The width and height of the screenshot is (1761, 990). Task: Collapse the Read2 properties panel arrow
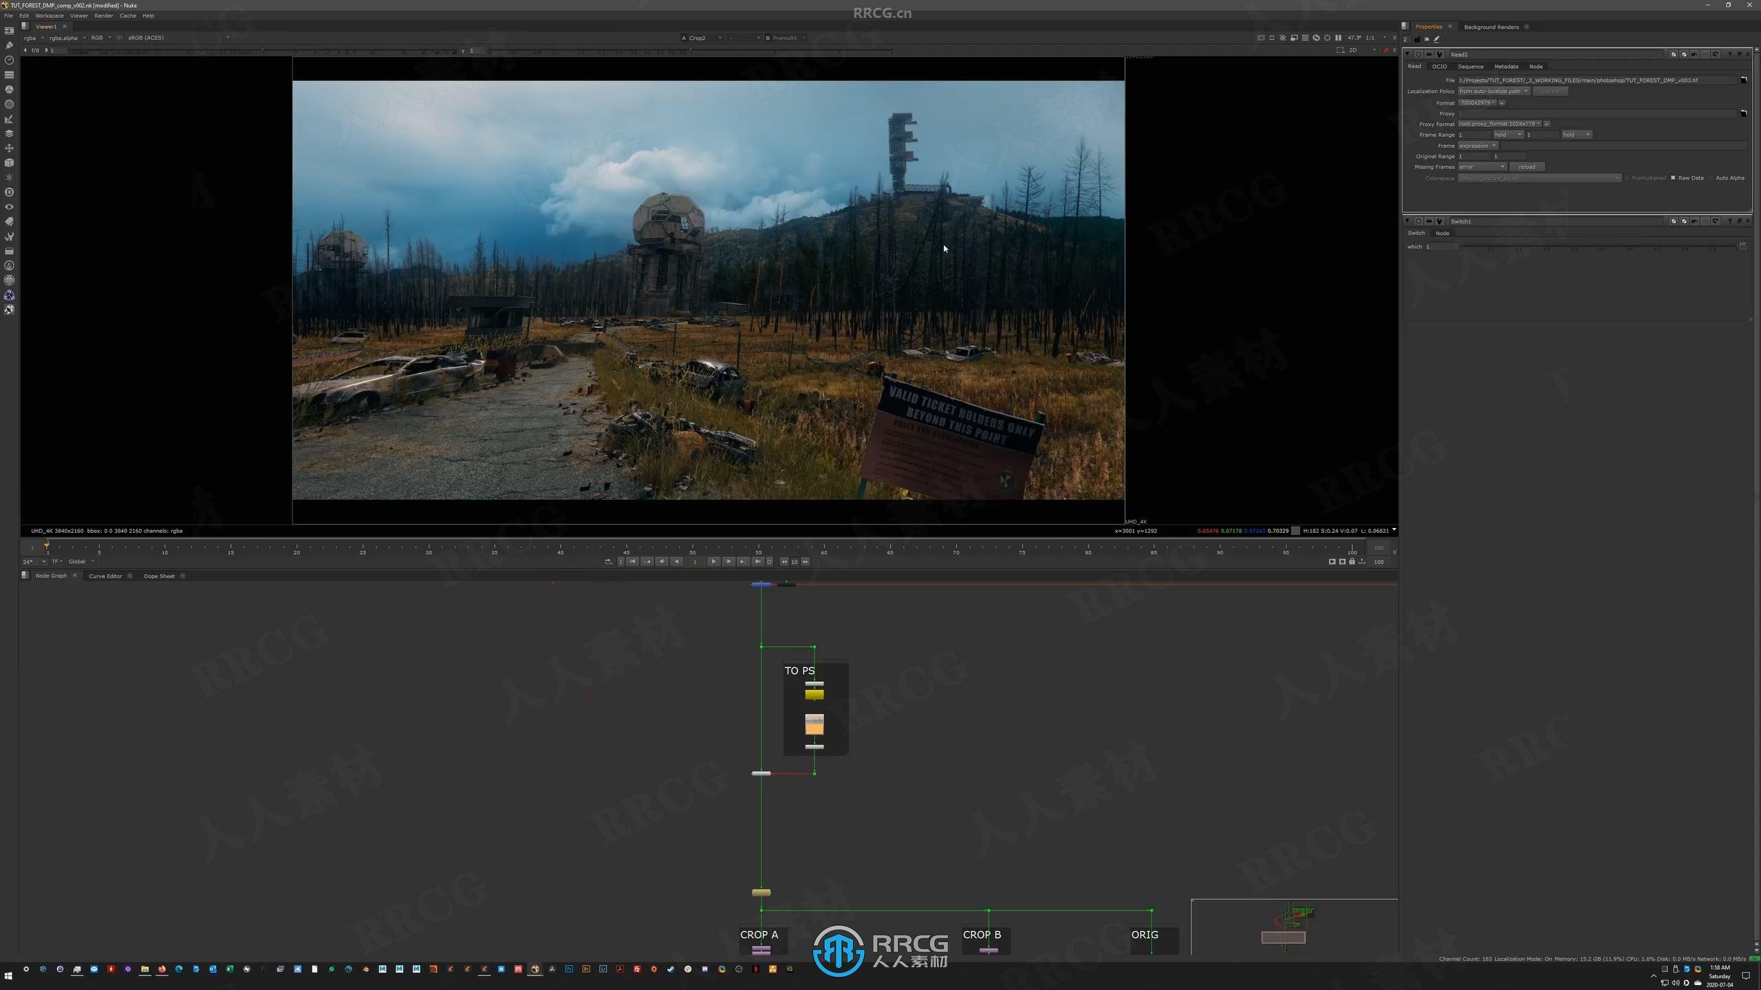coord(1407,54)
